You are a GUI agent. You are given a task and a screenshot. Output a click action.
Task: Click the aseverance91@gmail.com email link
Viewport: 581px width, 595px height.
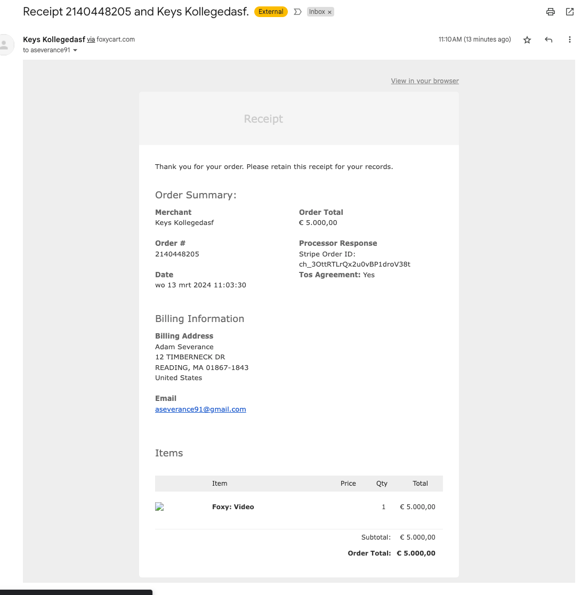pyautogui.click(x=200, y=409)
